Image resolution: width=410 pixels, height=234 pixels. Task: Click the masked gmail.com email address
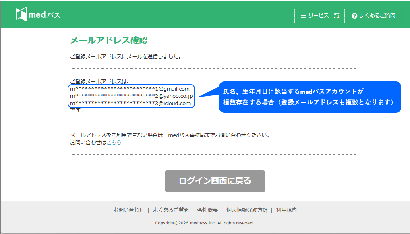click(x=130, y=89)
